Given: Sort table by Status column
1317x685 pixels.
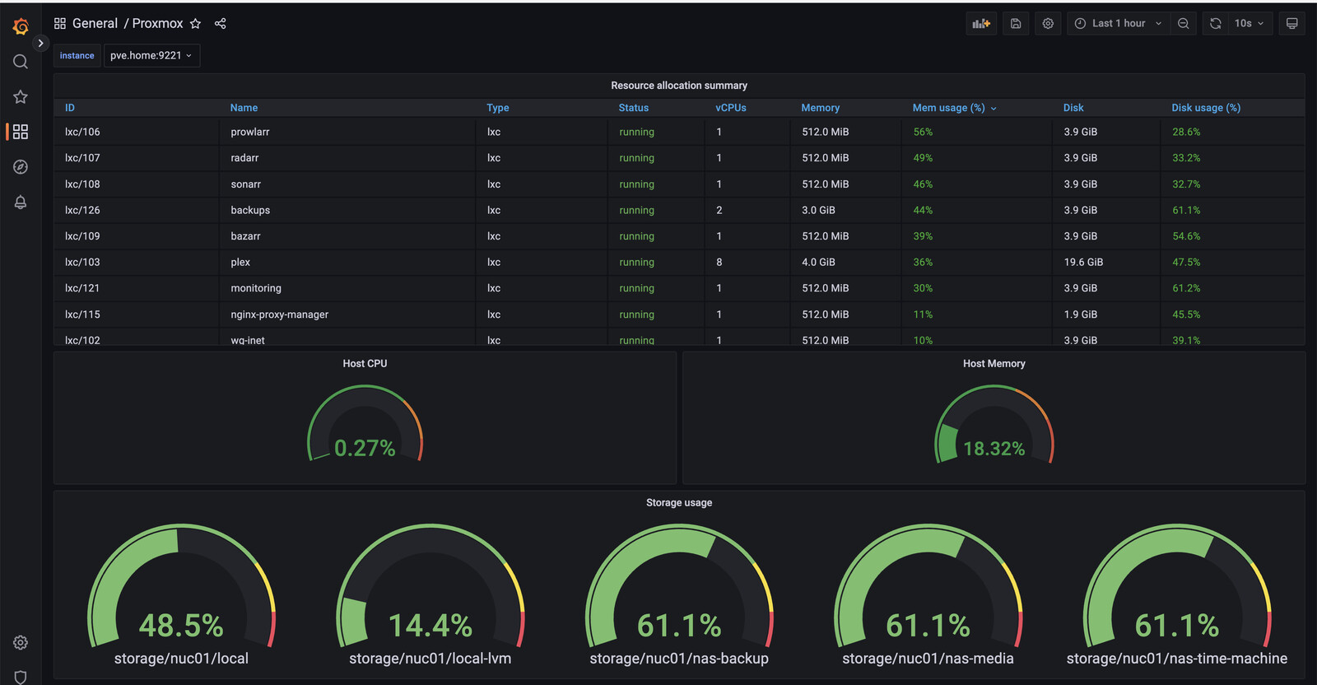Looking at the screenshot, I should (634, 108).
